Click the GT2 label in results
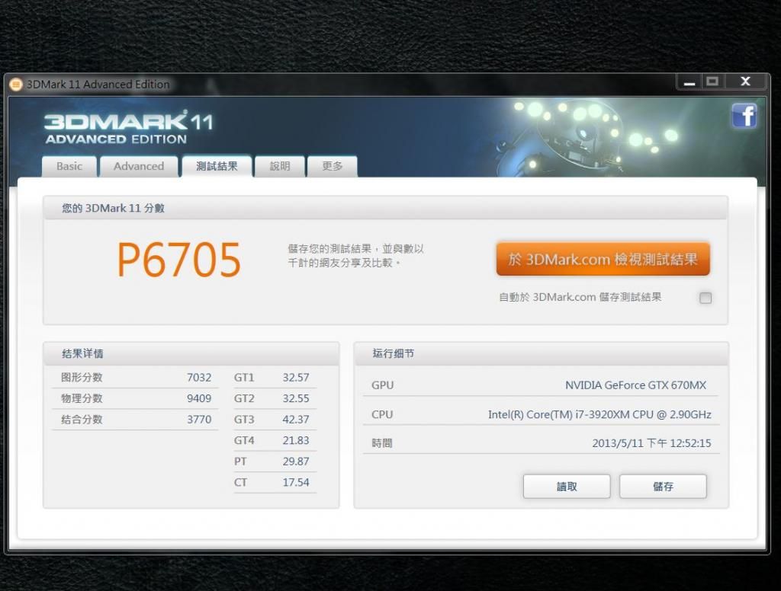The width and height of the screenshot is (781, 591). (244, 398)
